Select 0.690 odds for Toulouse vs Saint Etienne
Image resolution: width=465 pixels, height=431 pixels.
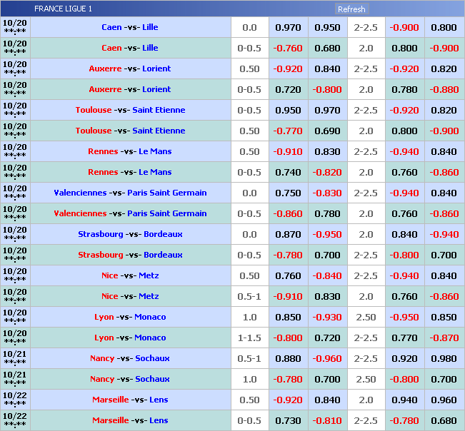coord(327,131)
